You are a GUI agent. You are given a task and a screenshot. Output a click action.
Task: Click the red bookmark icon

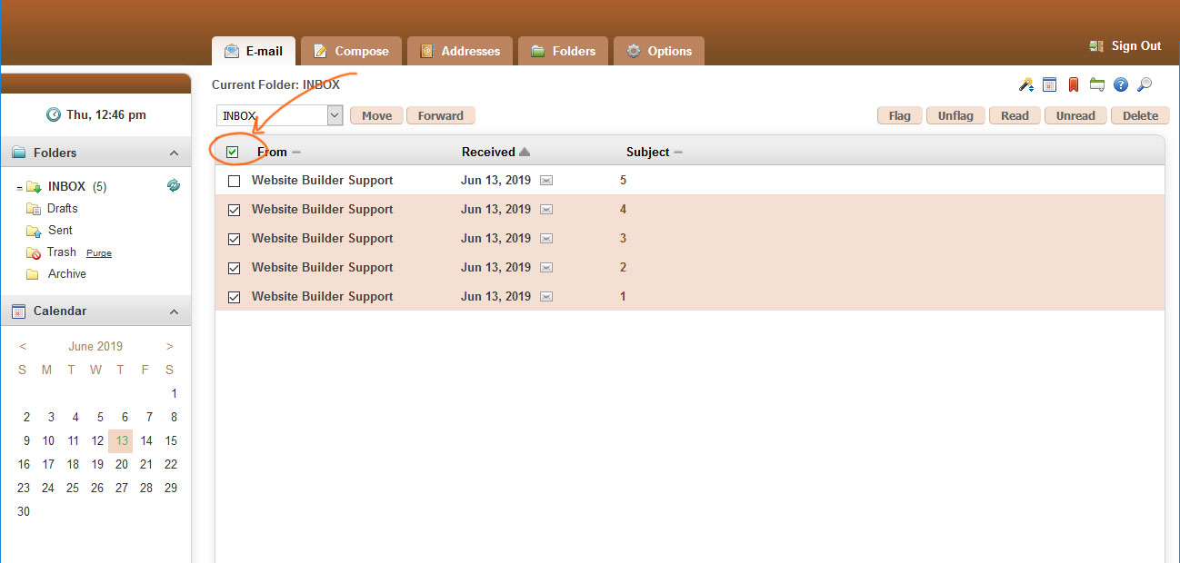click(1073, 84)
